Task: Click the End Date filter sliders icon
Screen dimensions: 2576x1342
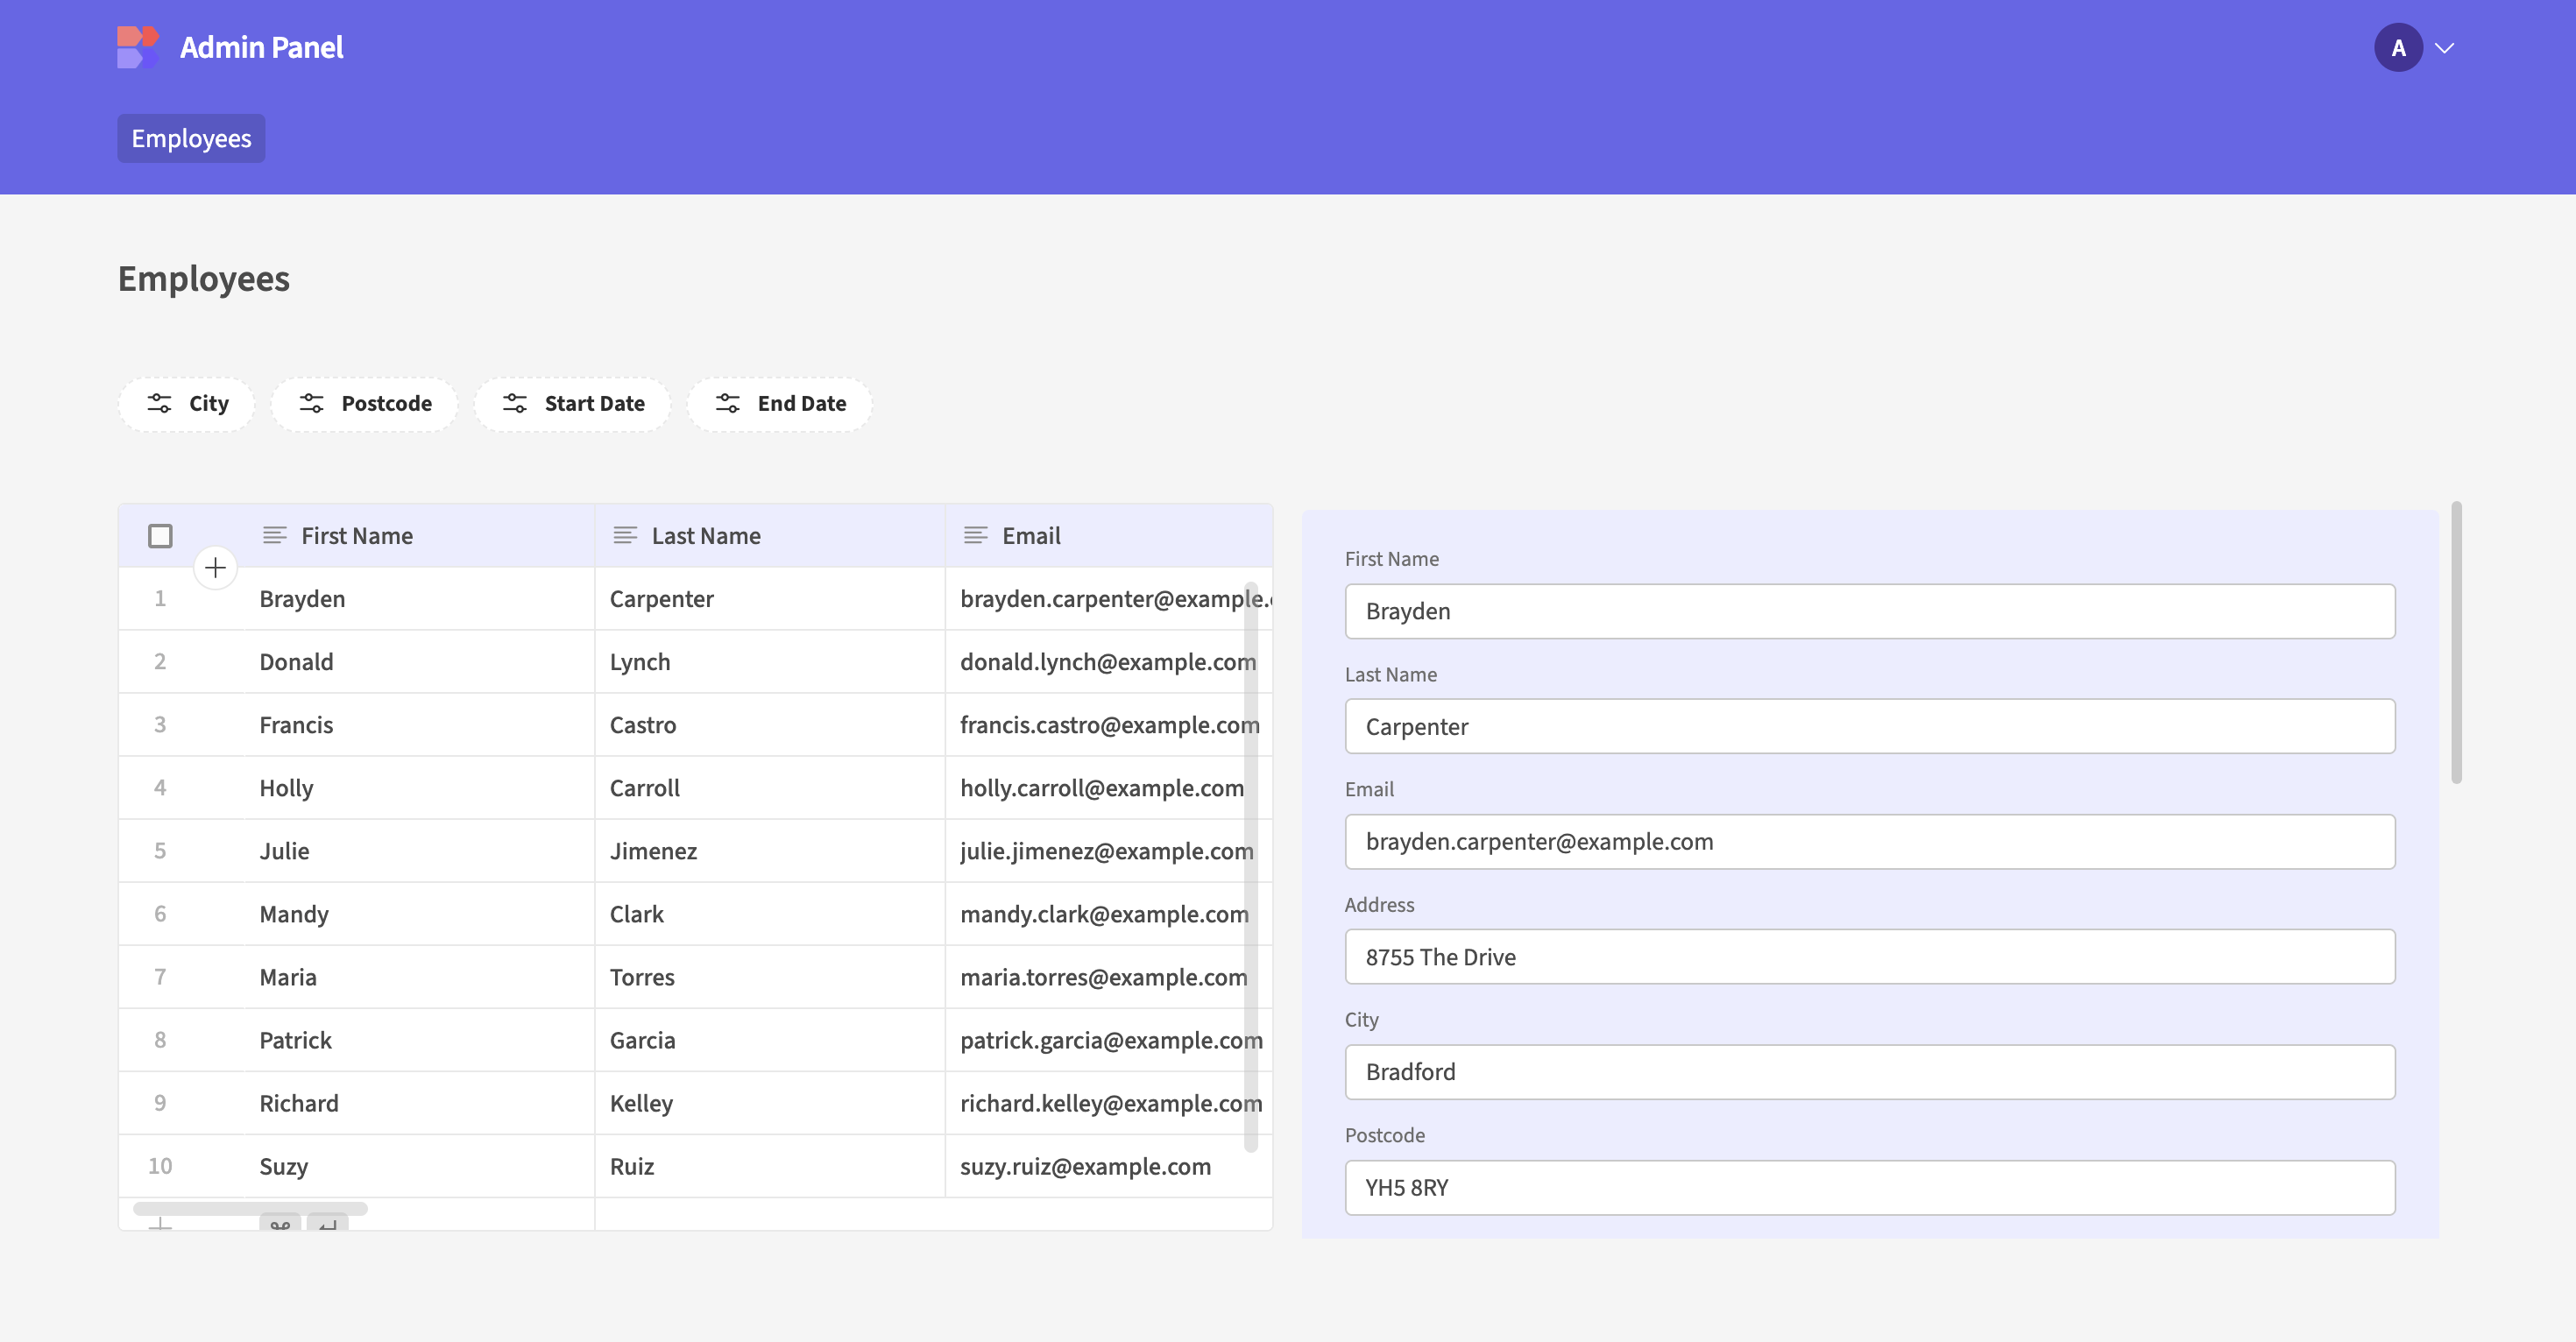Action: 727,403
